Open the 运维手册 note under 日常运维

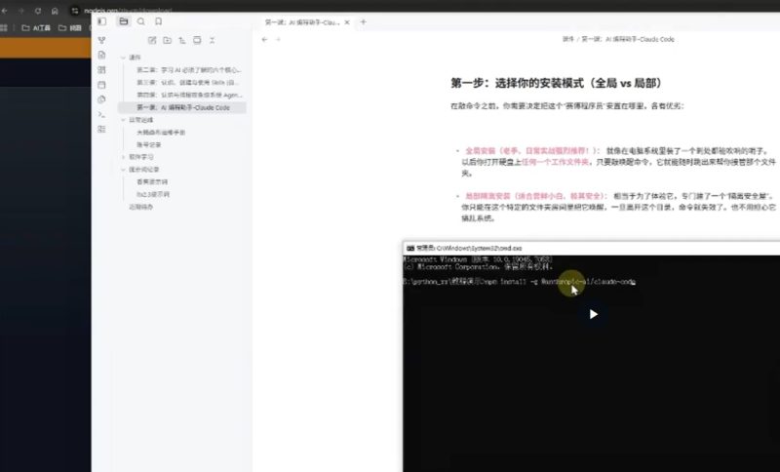(x=161, y=133)
